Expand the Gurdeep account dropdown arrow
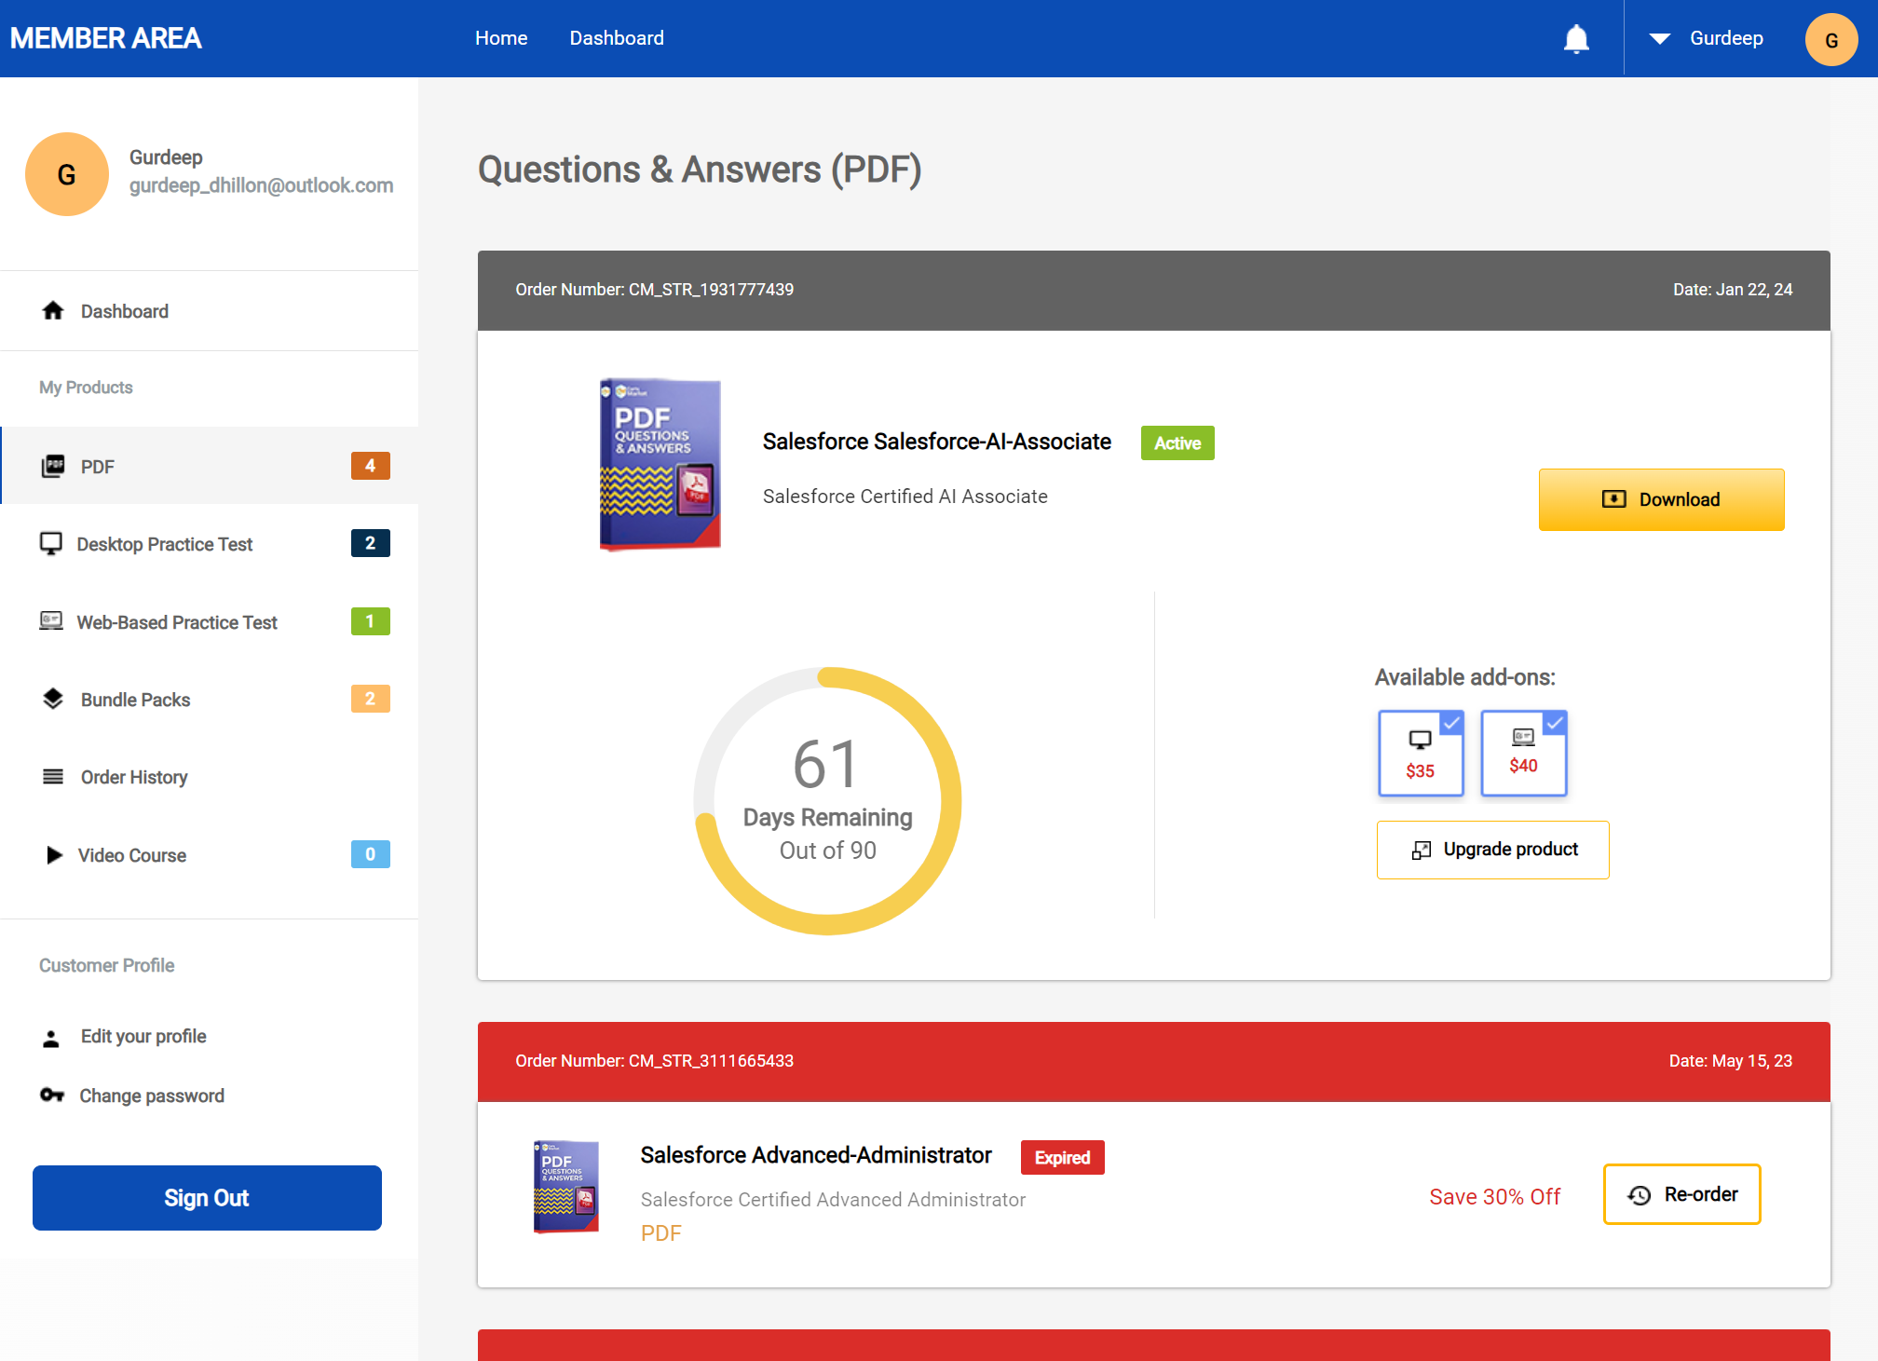This screenshot has height=1361, width=1878. [1659, 39]
